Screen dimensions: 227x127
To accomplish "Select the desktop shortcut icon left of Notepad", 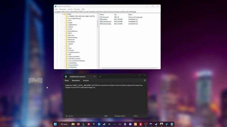I will [35, 80].
